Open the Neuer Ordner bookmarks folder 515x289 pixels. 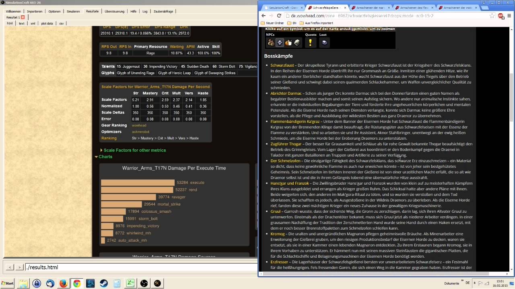coord(272,23)
